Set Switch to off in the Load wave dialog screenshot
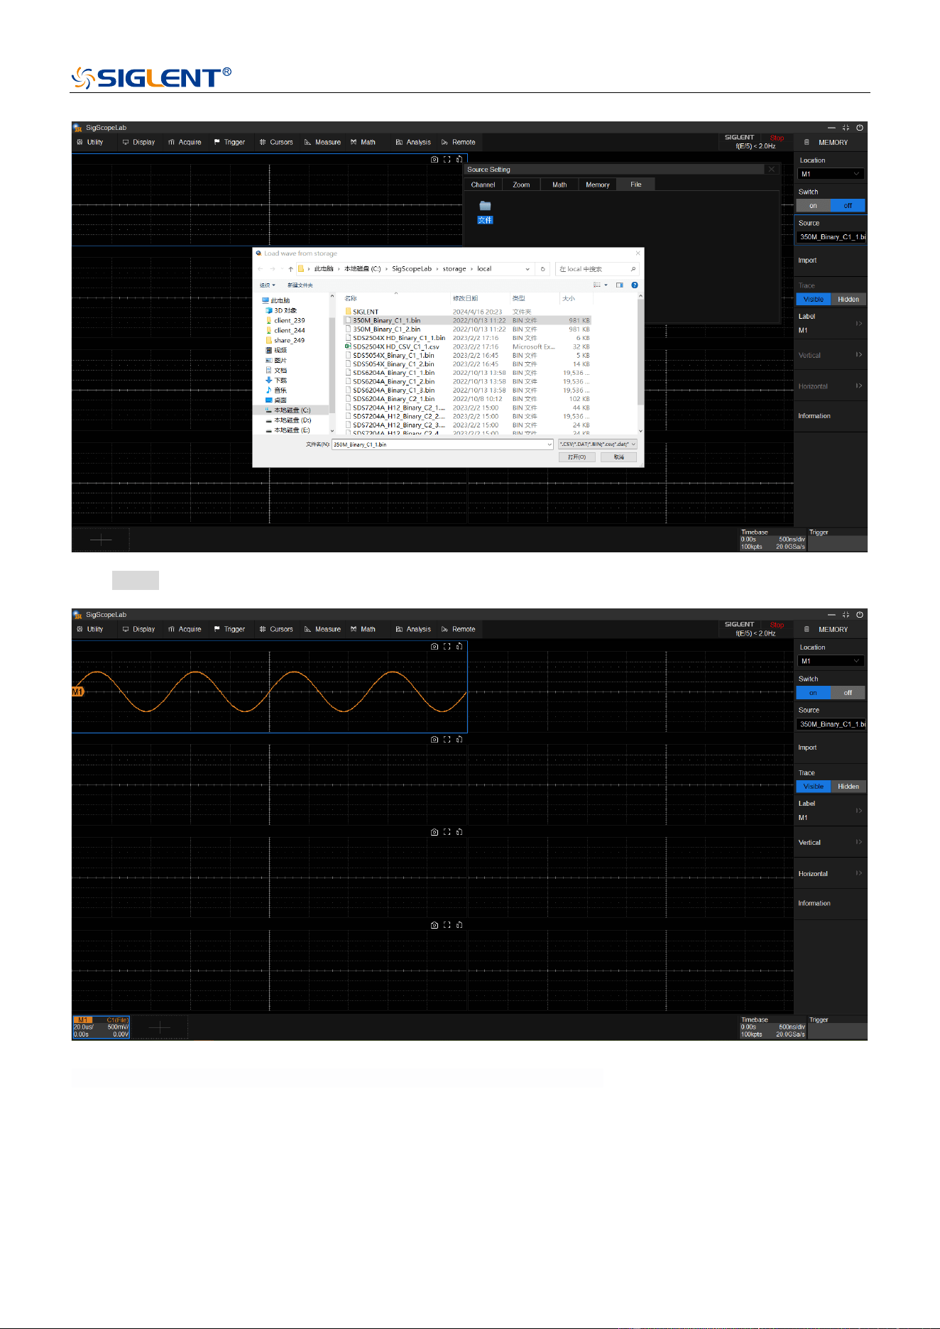Image resolution: width=940 pixels, height=1329 pixels. (848, 205)
